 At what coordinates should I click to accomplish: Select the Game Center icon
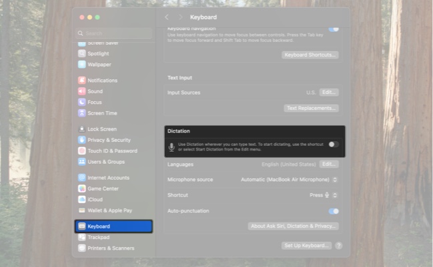click(x=82, y=188)
